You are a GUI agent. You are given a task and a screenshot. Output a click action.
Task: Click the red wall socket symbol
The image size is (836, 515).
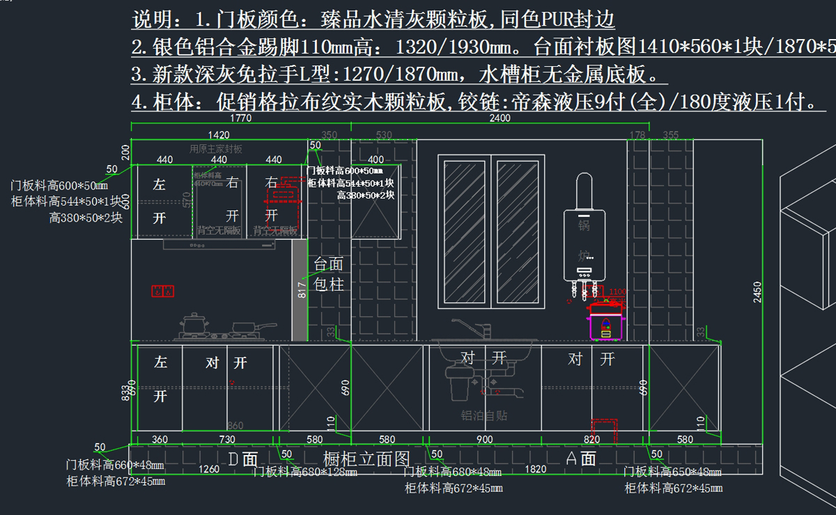pyautogui.click(x=163, y=291)
